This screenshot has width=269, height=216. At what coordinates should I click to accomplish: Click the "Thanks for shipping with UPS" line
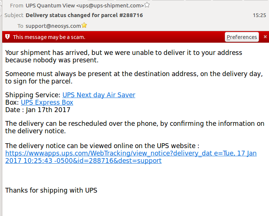click(x=51, y=190)
